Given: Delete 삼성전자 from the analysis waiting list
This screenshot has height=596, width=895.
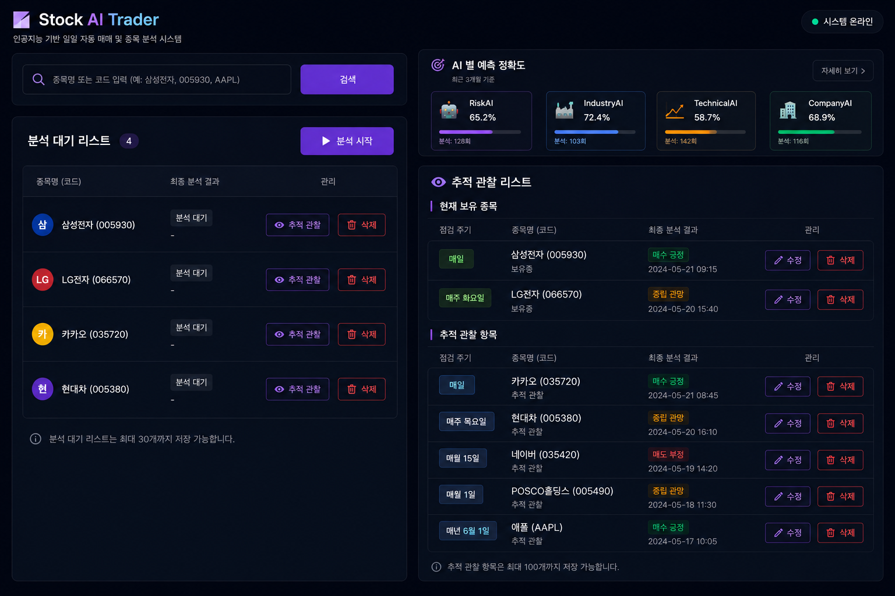Looking at the screenshot, I should (x=362, y=225).
